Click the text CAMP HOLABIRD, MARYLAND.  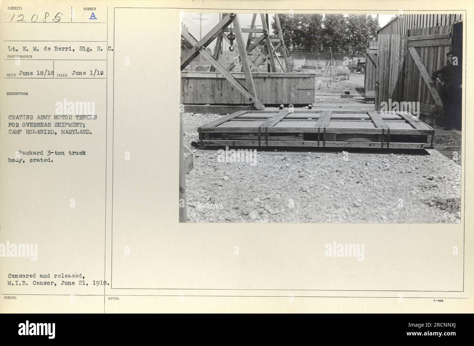pyautogui.click(x=50, y=132)
